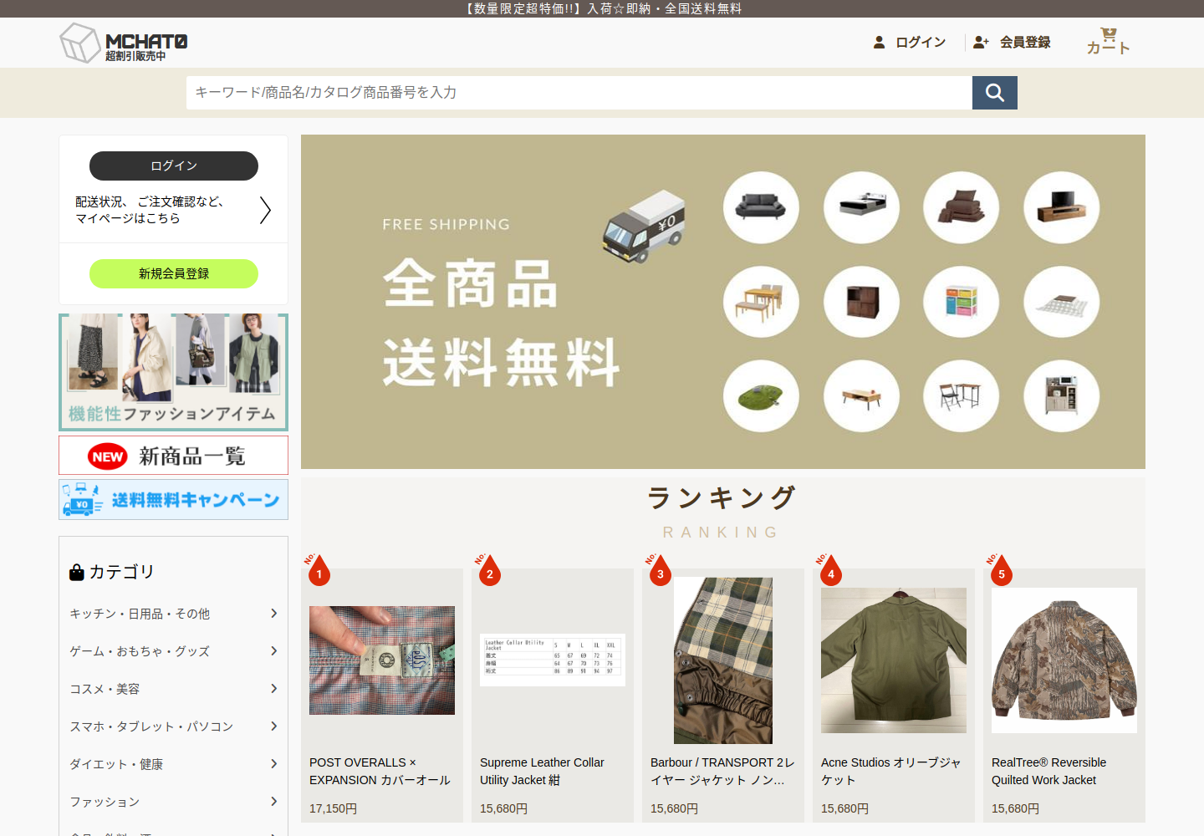Open ファッション category
This screenshot has height=836, width=1204.
105,802
